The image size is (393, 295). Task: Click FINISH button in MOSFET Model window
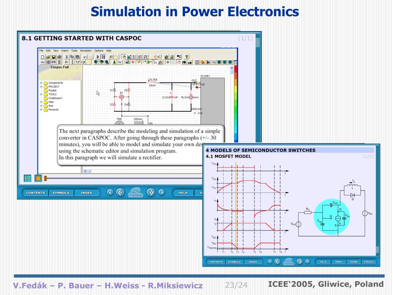368,262
